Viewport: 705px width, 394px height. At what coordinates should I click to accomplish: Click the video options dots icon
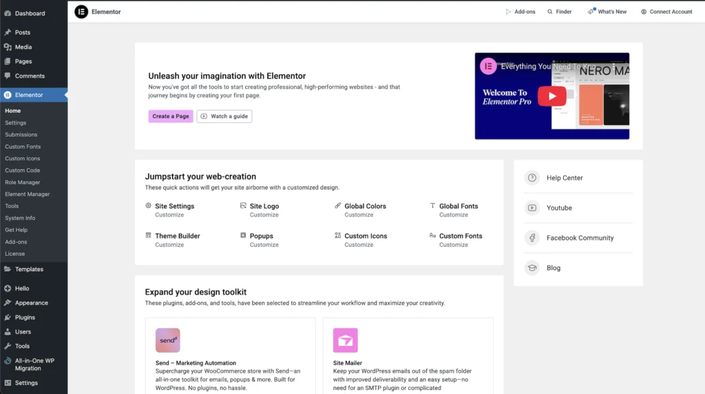click(613, 66)
